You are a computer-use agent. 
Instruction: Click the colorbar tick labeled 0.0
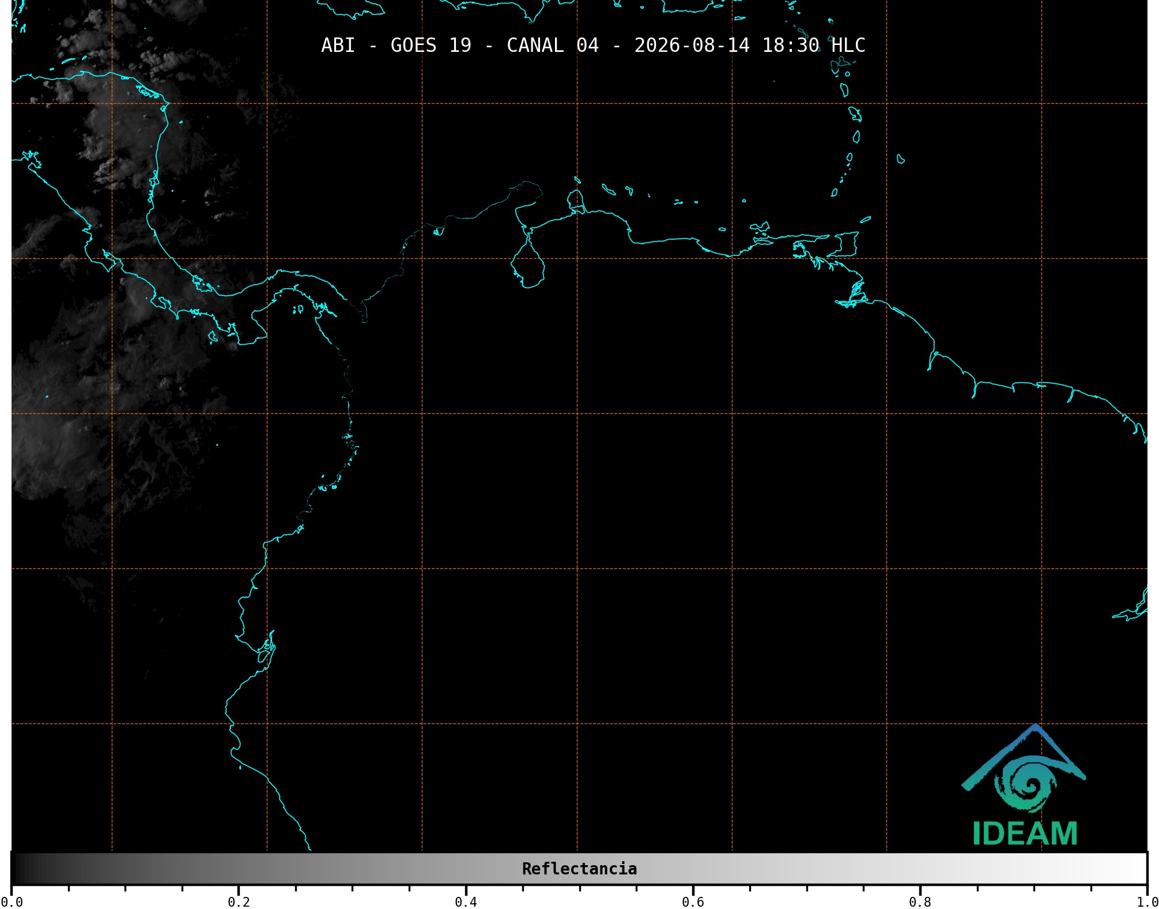point(12,902)
